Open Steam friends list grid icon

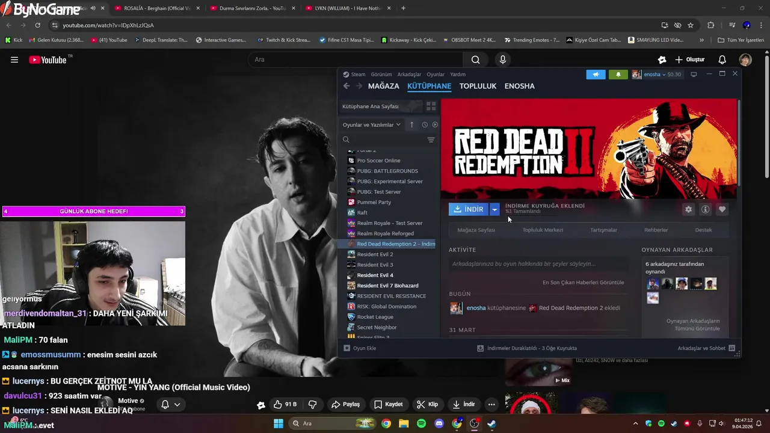(x=731, y=348)
